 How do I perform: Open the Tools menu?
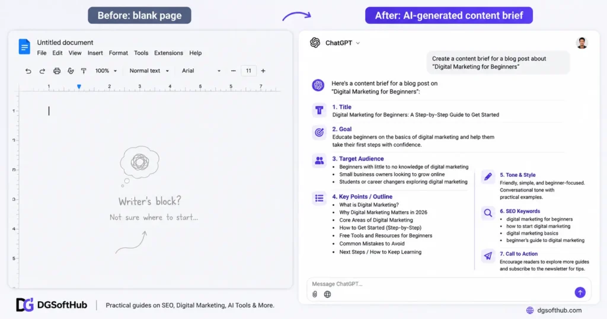pos(141,53)
